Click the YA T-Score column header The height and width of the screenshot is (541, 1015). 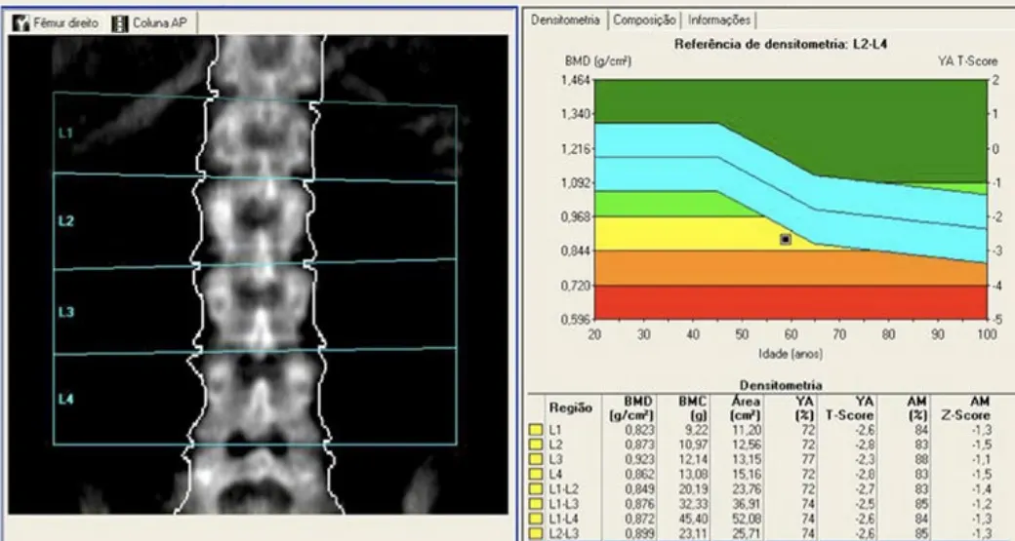[x=850, y=408]
